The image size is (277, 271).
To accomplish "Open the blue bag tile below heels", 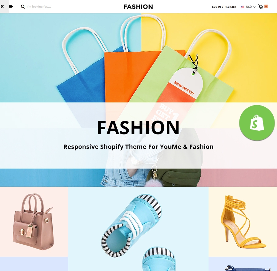I will pyautogui.click(x=243, y=264).
